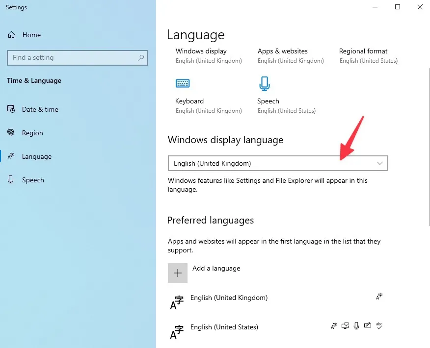The image size is (430, 348).
Task: Click the Region globe icon
Action: tap(11, 132)
